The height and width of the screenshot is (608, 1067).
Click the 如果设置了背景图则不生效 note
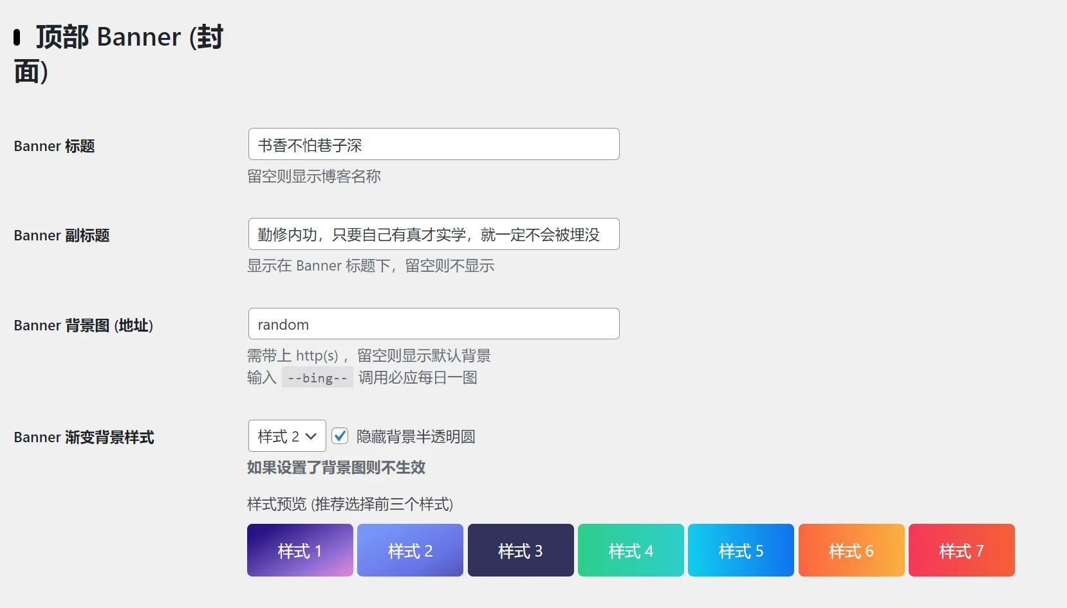(x=336, y=468)
